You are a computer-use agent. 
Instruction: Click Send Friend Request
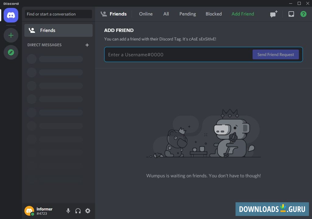(275, 54)
